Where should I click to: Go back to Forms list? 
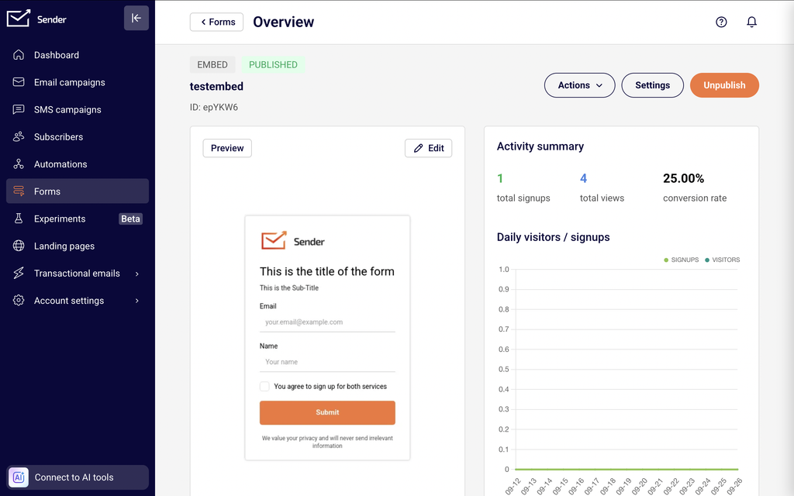pyautogui.click(x=217, y=22)
